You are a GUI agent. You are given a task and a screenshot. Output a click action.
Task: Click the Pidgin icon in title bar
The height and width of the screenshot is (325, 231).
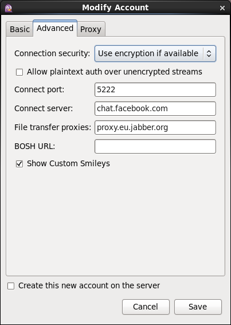click(x=9, y=8)
